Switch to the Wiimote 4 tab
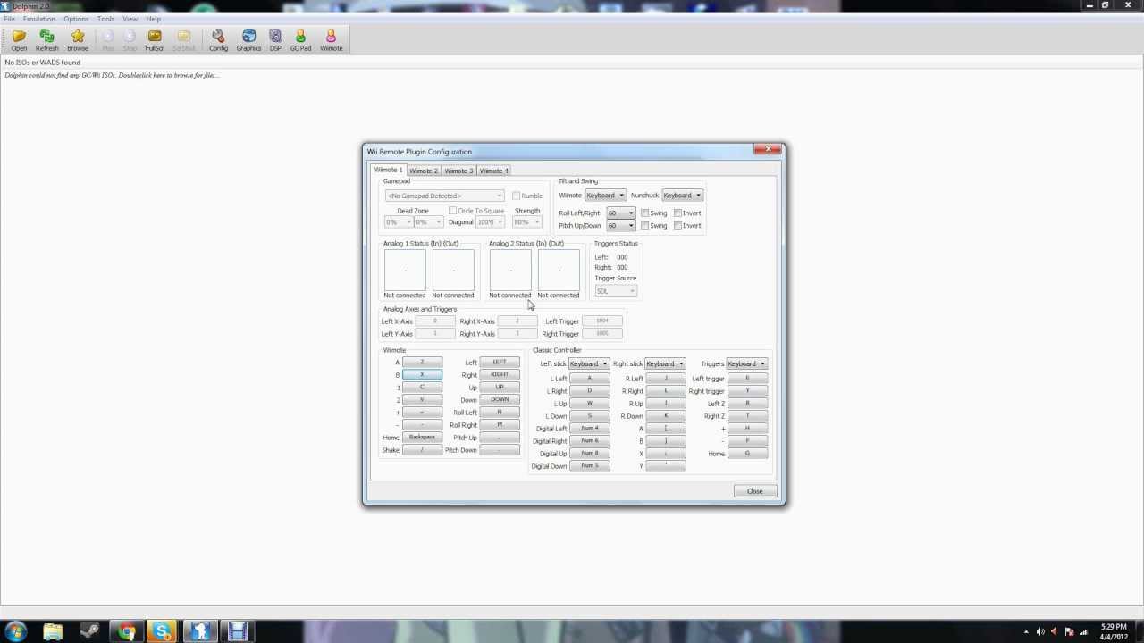1144x643 pixels. [x=493, y=171]
